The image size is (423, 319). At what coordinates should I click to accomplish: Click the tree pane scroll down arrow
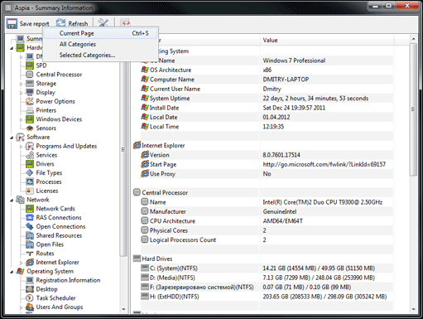[123, 309]
